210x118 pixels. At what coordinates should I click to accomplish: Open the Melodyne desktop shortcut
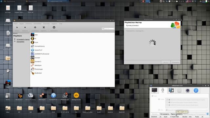click(x=42, y=97)
